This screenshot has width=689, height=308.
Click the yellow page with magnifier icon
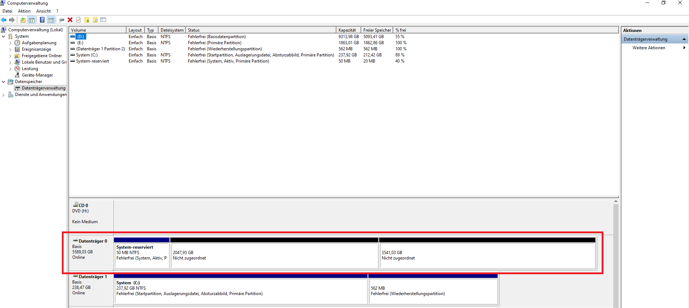coord(95,20)
